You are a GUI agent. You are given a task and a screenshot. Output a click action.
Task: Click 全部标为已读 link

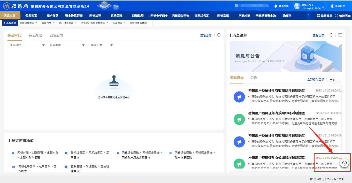pyautogui.click(x=316, y=80)
